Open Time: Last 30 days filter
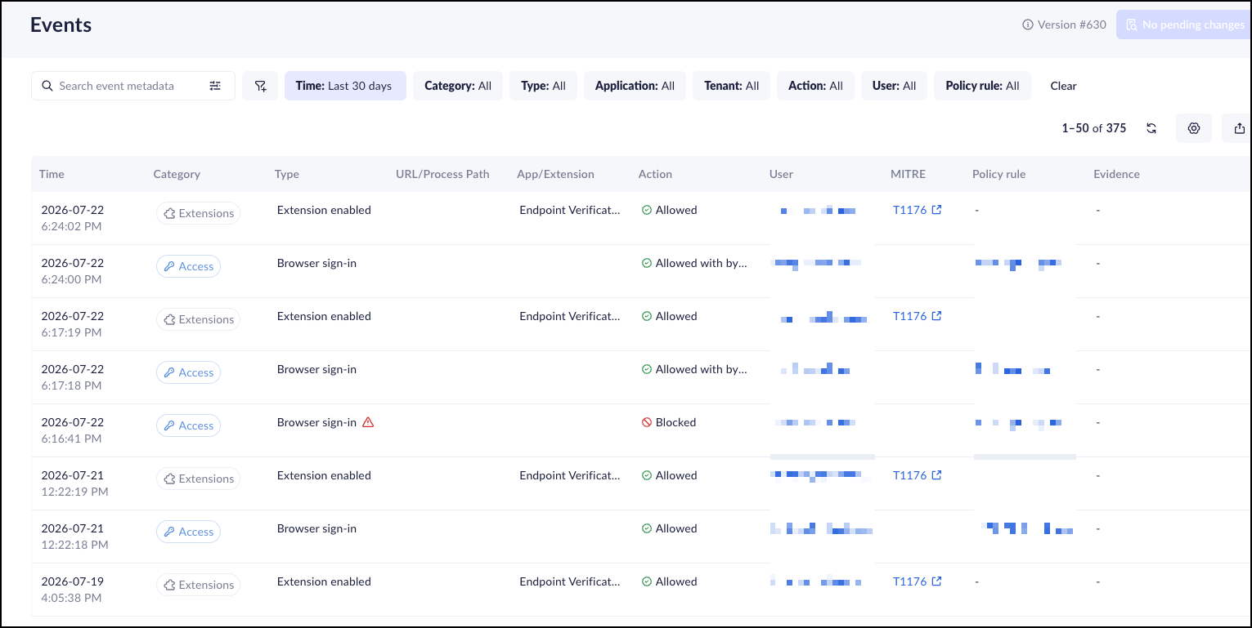The image size is (1252, 628). 345,86
